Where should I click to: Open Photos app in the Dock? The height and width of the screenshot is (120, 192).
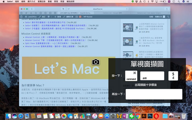click(x=64, y=116)
